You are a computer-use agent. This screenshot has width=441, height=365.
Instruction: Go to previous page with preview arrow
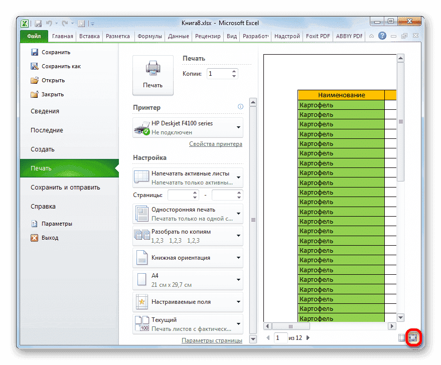[x=267, y=337]
